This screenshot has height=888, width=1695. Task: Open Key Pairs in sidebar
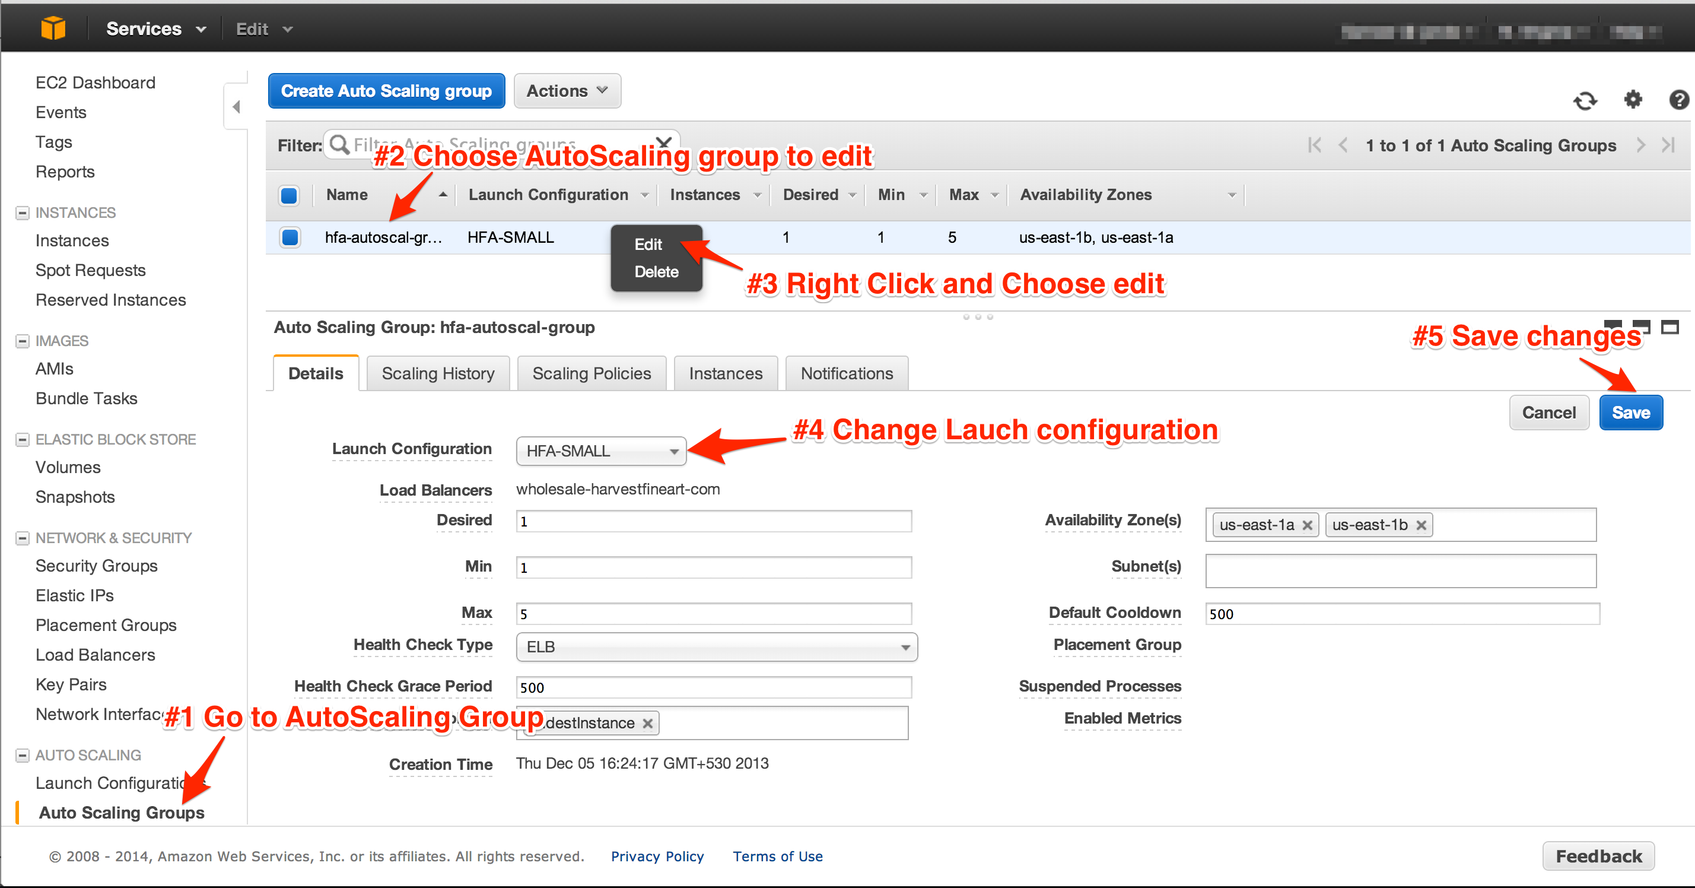tap(71, 684)
